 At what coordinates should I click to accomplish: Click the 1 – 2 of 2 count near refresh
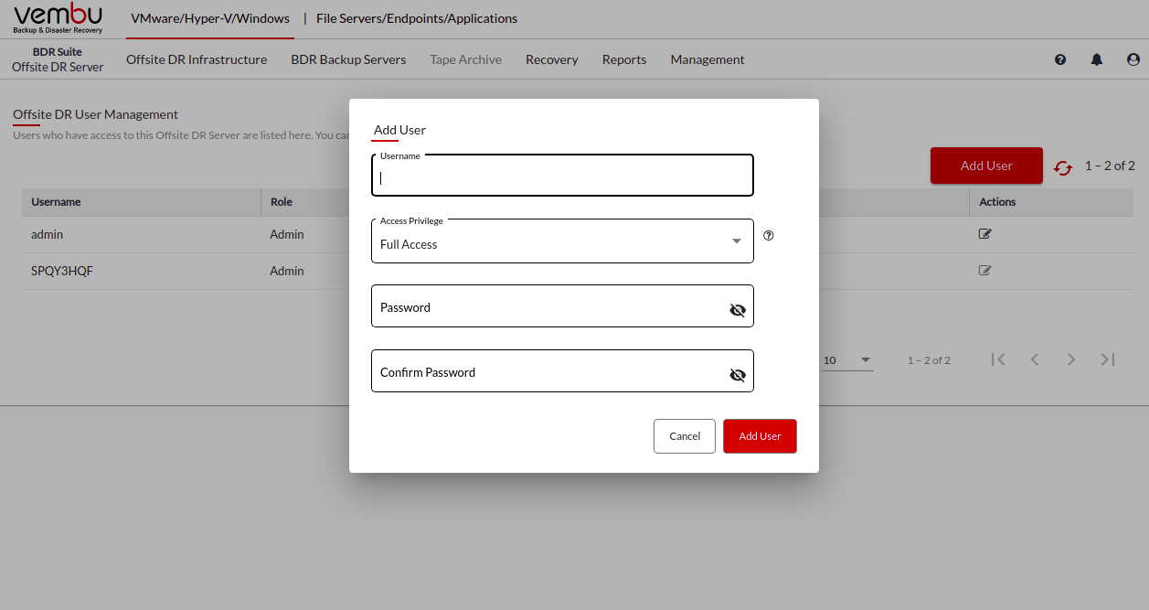[1110, 166]
